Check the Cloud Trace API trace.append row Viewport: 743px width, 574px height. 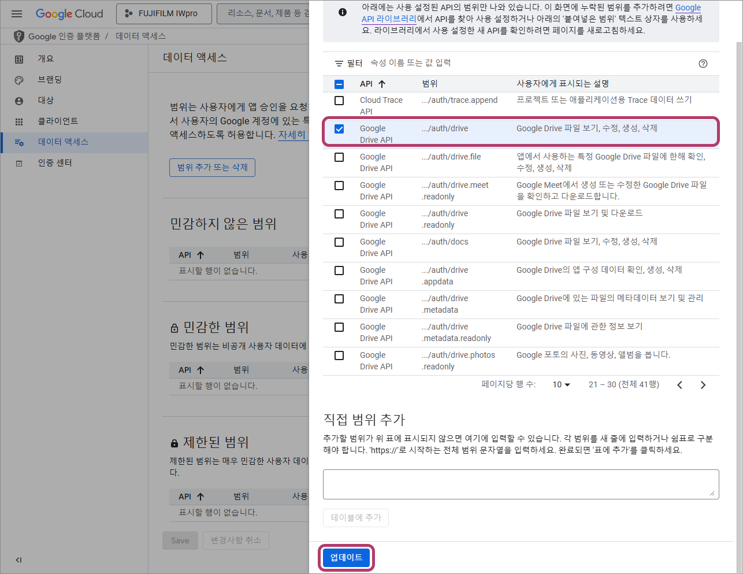coord(339,101)
